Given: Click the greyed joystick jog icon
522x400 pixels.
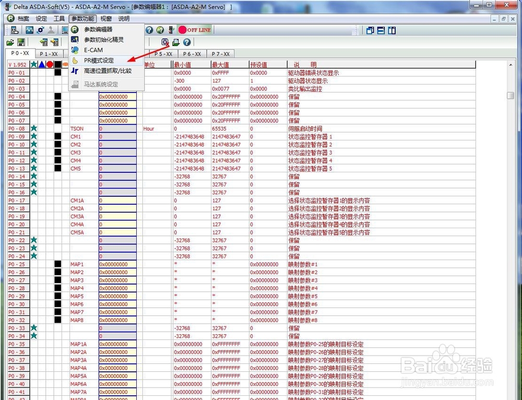Looking at the screenshot, I should click(x=51, y=30).
